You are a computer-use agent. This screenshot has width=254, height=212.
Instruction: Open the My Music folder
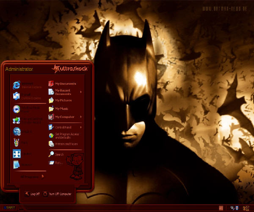(58, 109)
